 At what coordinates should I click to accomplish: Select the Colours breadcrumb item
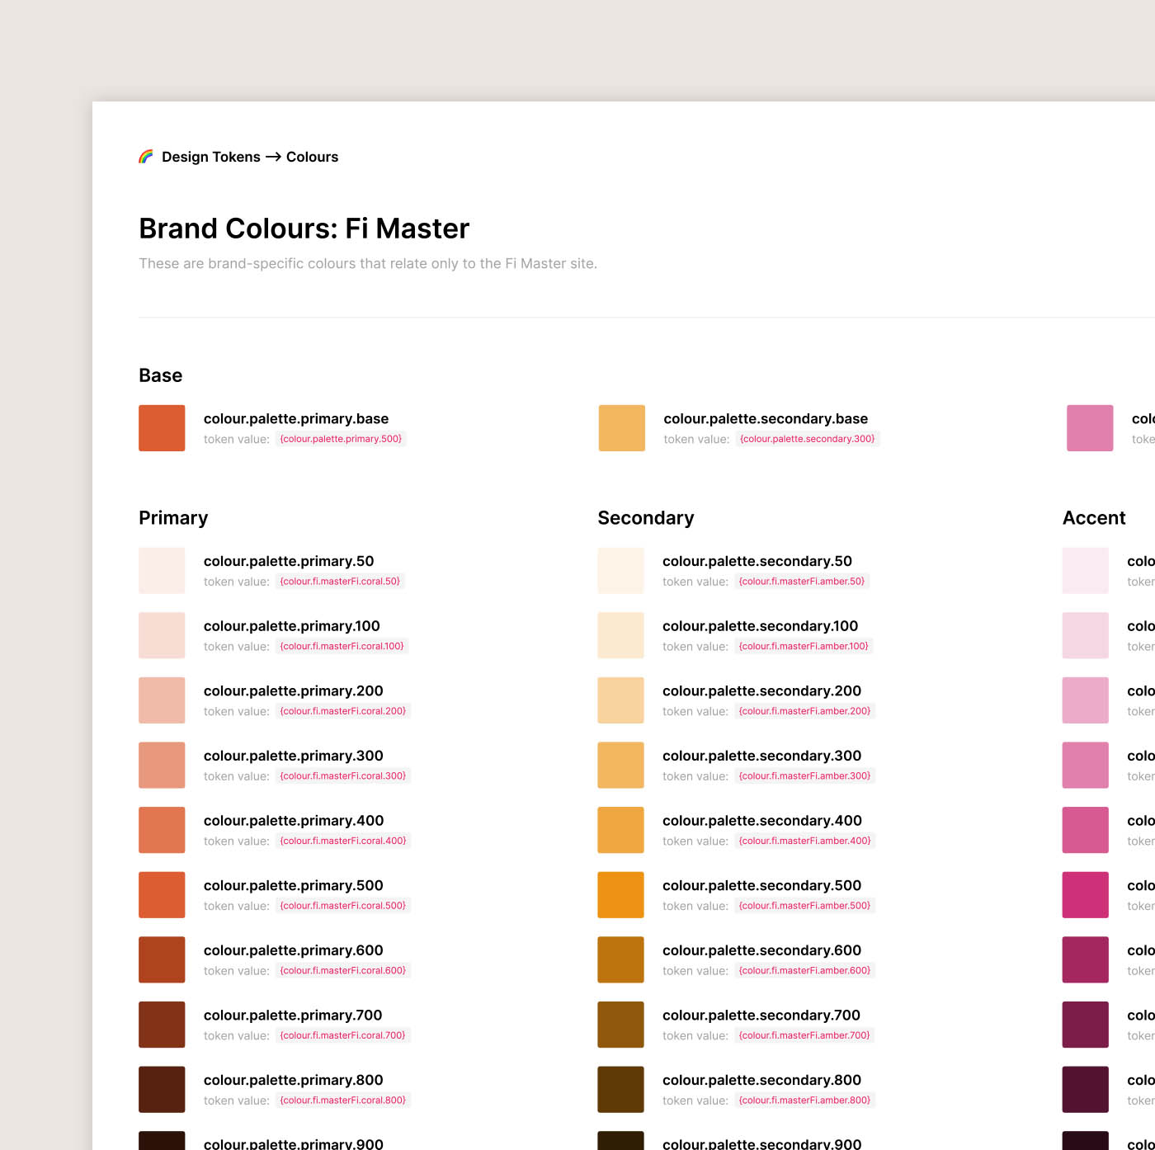tap(312, 157)
